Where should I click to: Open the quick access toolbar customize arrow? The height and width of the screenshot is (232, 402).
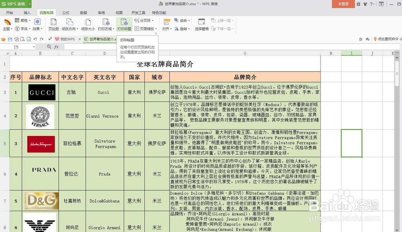pos(50,39)
